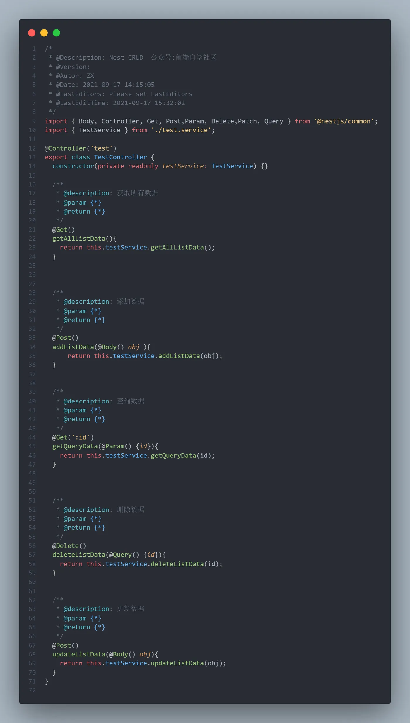Click the @Param() decorator on line 45
The height and width of the screenshot is (723, 410).
pyautogui.click(x=117, y=446)
